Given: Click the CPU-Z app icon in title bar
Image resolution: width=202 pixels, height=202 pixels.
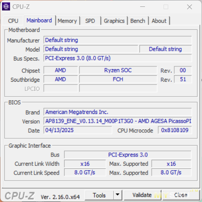Looking at the screenshot, I should click(x=6, y=6).
